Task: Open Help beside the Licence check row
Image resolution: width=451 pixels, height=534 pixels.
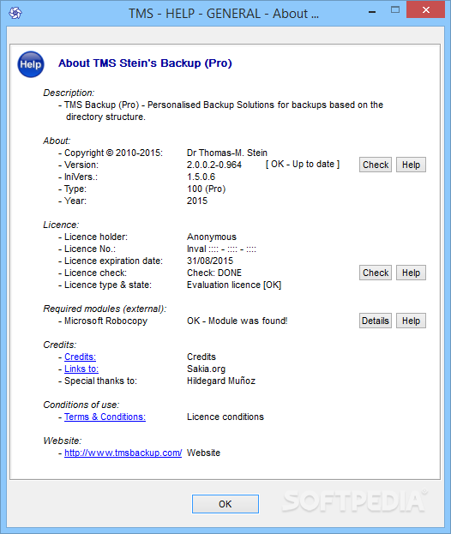Action: point(411,273)
